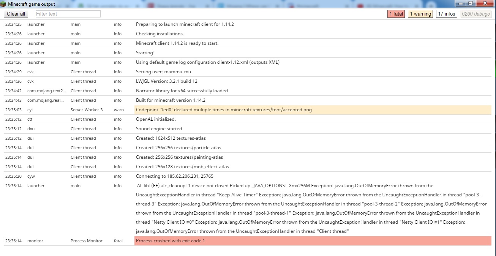Click the 'Sound engine started' log row

point(159,129)
